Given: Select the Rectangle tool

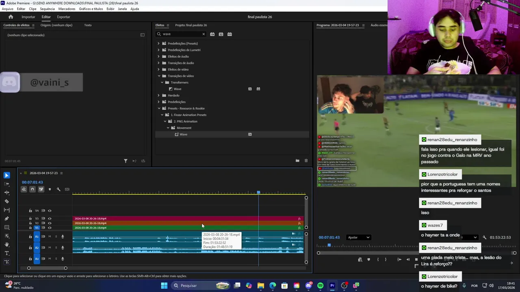Looking at the screenshot, I should pos(6,228).
